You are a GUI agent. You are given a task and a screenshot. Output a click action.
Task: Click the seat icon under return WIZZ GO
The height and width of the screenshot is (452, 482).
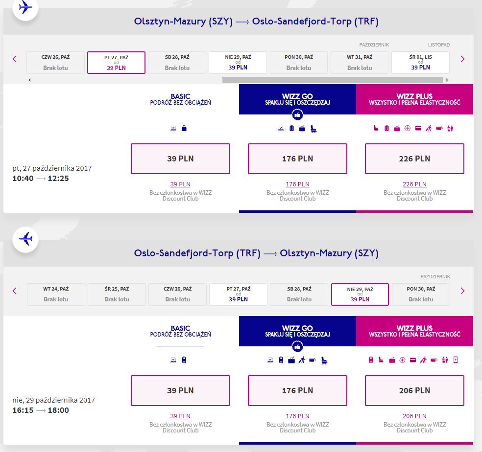coord(324,361)
